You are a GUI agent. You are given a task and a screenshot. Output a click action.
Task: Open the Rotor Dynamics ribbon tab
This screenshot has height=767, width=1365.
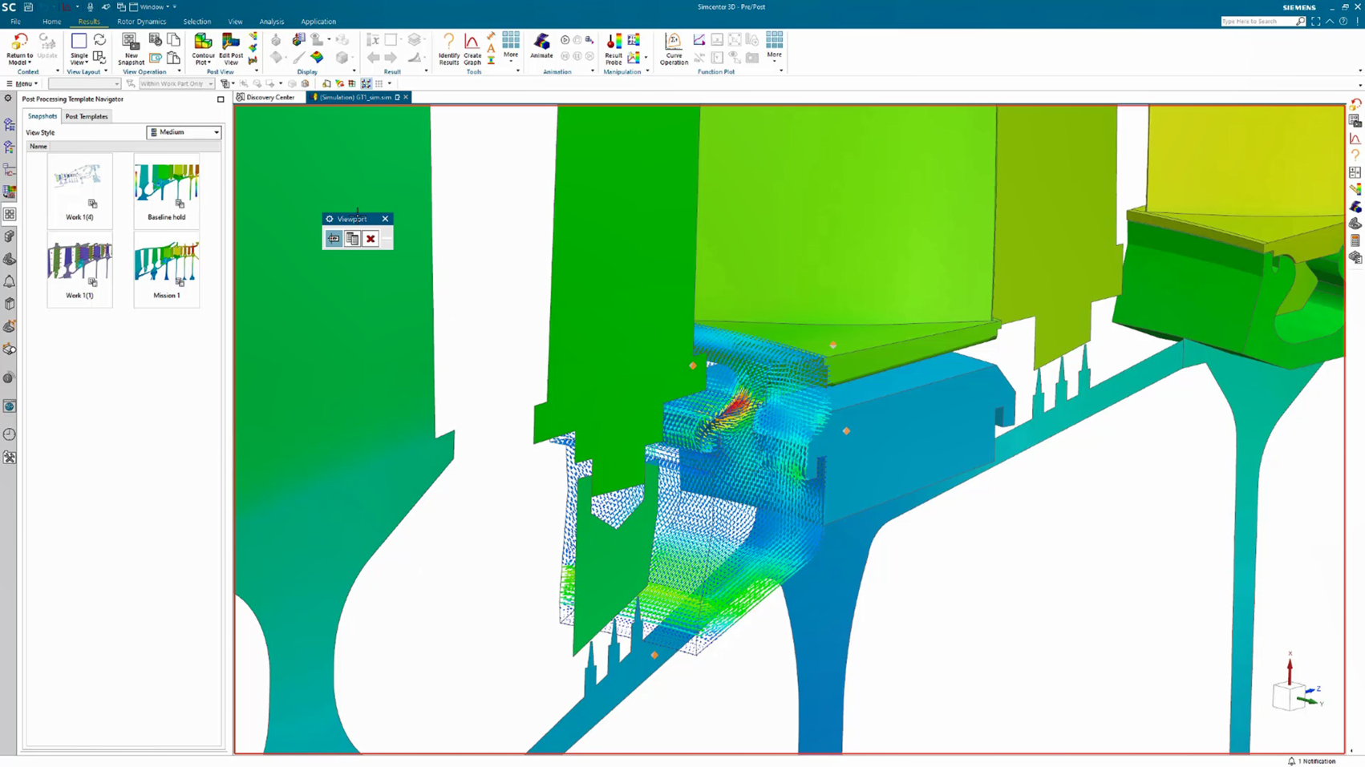(x=141, y=22)
